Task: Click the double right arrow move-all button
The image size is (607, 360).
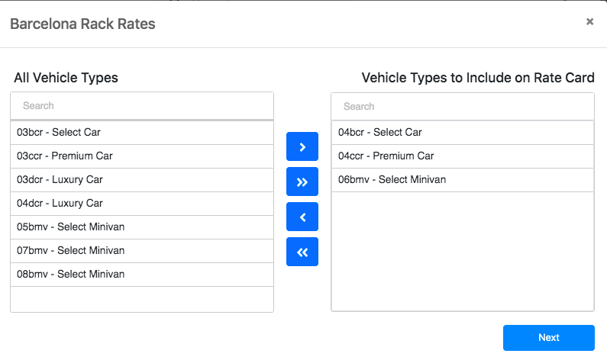Action: pos(302,182)
